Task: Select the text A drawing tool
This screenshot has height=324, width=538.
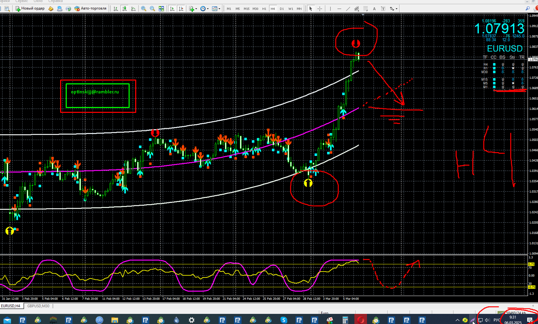Action: click(x=374, y=9)
